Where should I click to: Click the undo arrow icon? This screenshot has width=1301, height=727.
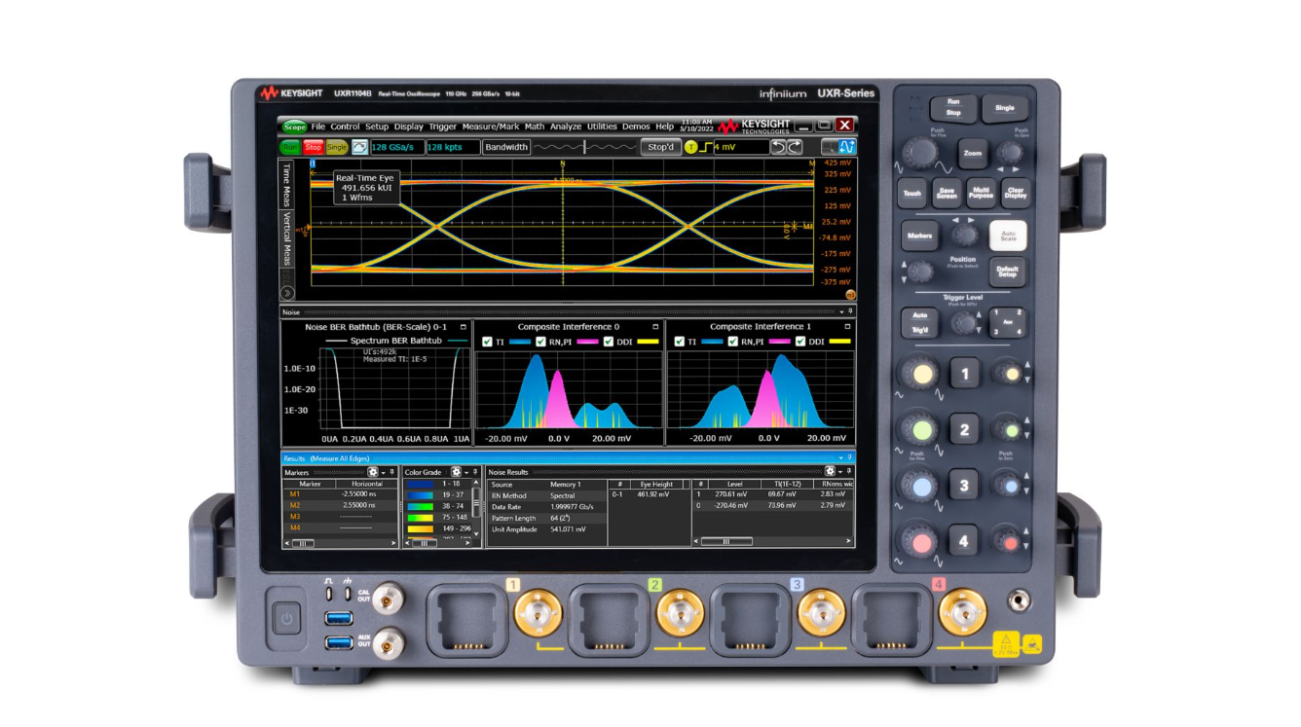[778, 147]
